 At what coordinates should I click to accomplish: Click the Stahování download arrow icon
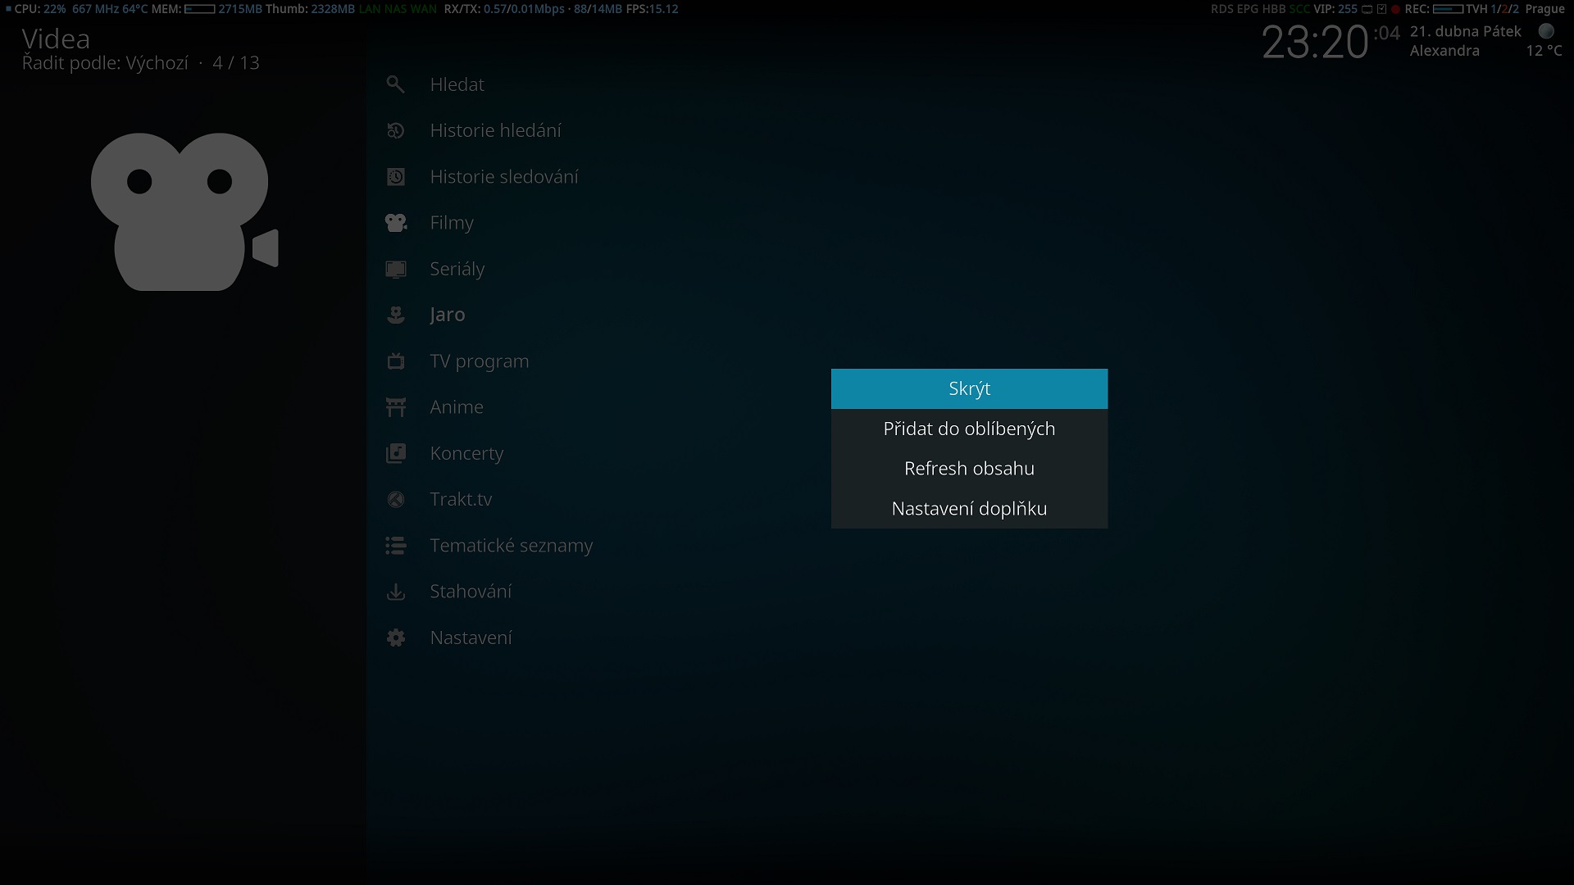pos(396,592)
